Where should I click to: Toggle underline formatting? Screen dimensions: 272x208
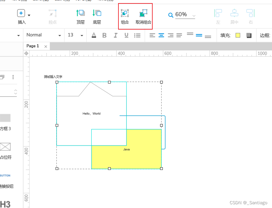pos(127,35)
